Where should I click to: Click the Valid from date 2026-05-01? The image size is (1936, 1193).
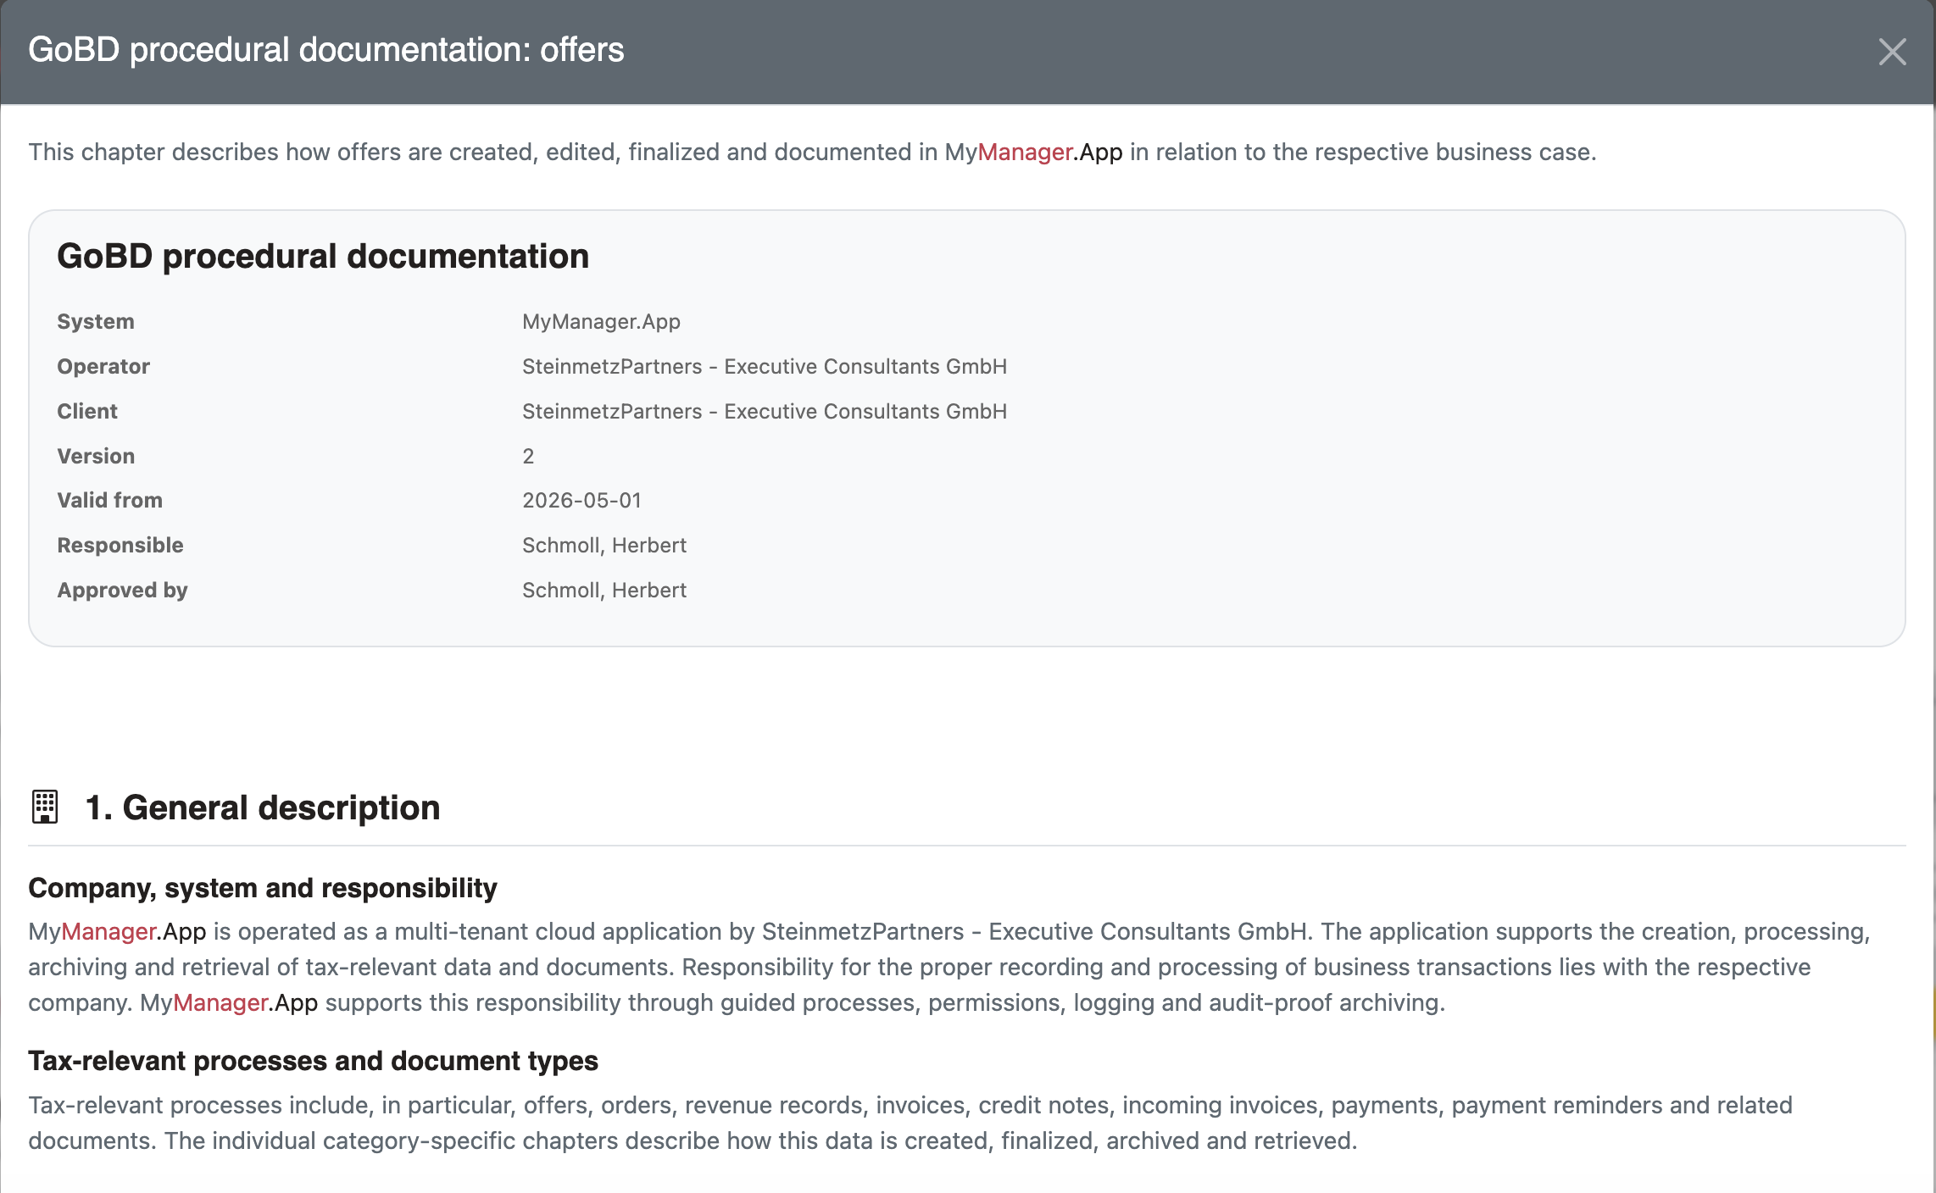click(581, 500)
